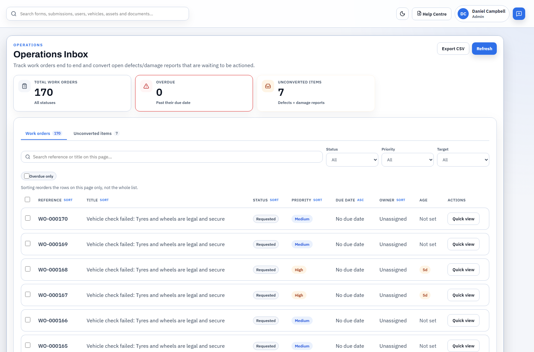Open Quick view for WO-000165

463,346
